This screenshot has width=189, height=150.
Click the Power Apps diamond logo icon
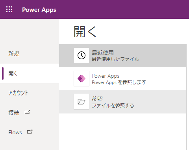(x=82, y=79)
